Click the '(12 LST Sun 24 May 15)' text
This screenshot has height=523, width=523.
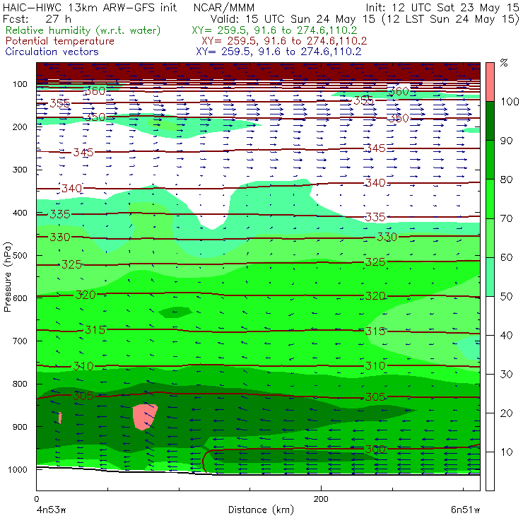tap(451, 19)
